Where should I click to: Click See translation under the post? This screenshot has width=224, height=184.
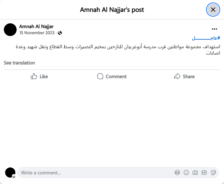click(x=19, y=63)
